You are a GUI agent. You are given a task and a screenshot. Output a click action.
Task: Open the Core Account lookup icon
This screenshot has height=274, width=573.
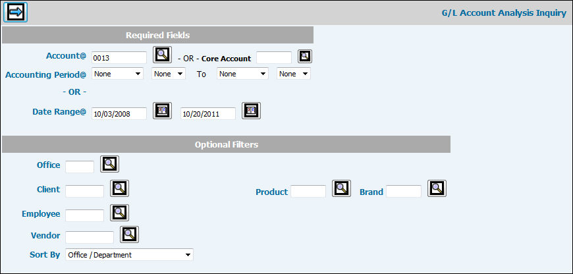pyautogui.click(x=305, y=56)
